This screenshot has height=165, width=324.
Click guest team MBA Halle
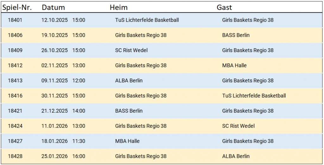(x=234, y=66)
